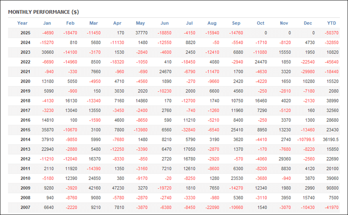
Task: Click the Oct column header
Action: [261, 23]
